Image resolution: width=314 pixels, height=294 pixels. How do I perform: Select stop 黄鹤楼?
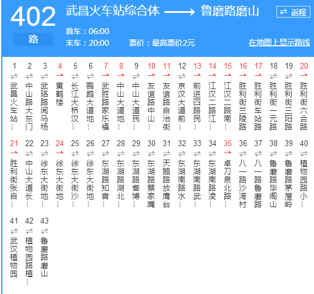click(60, 94)
